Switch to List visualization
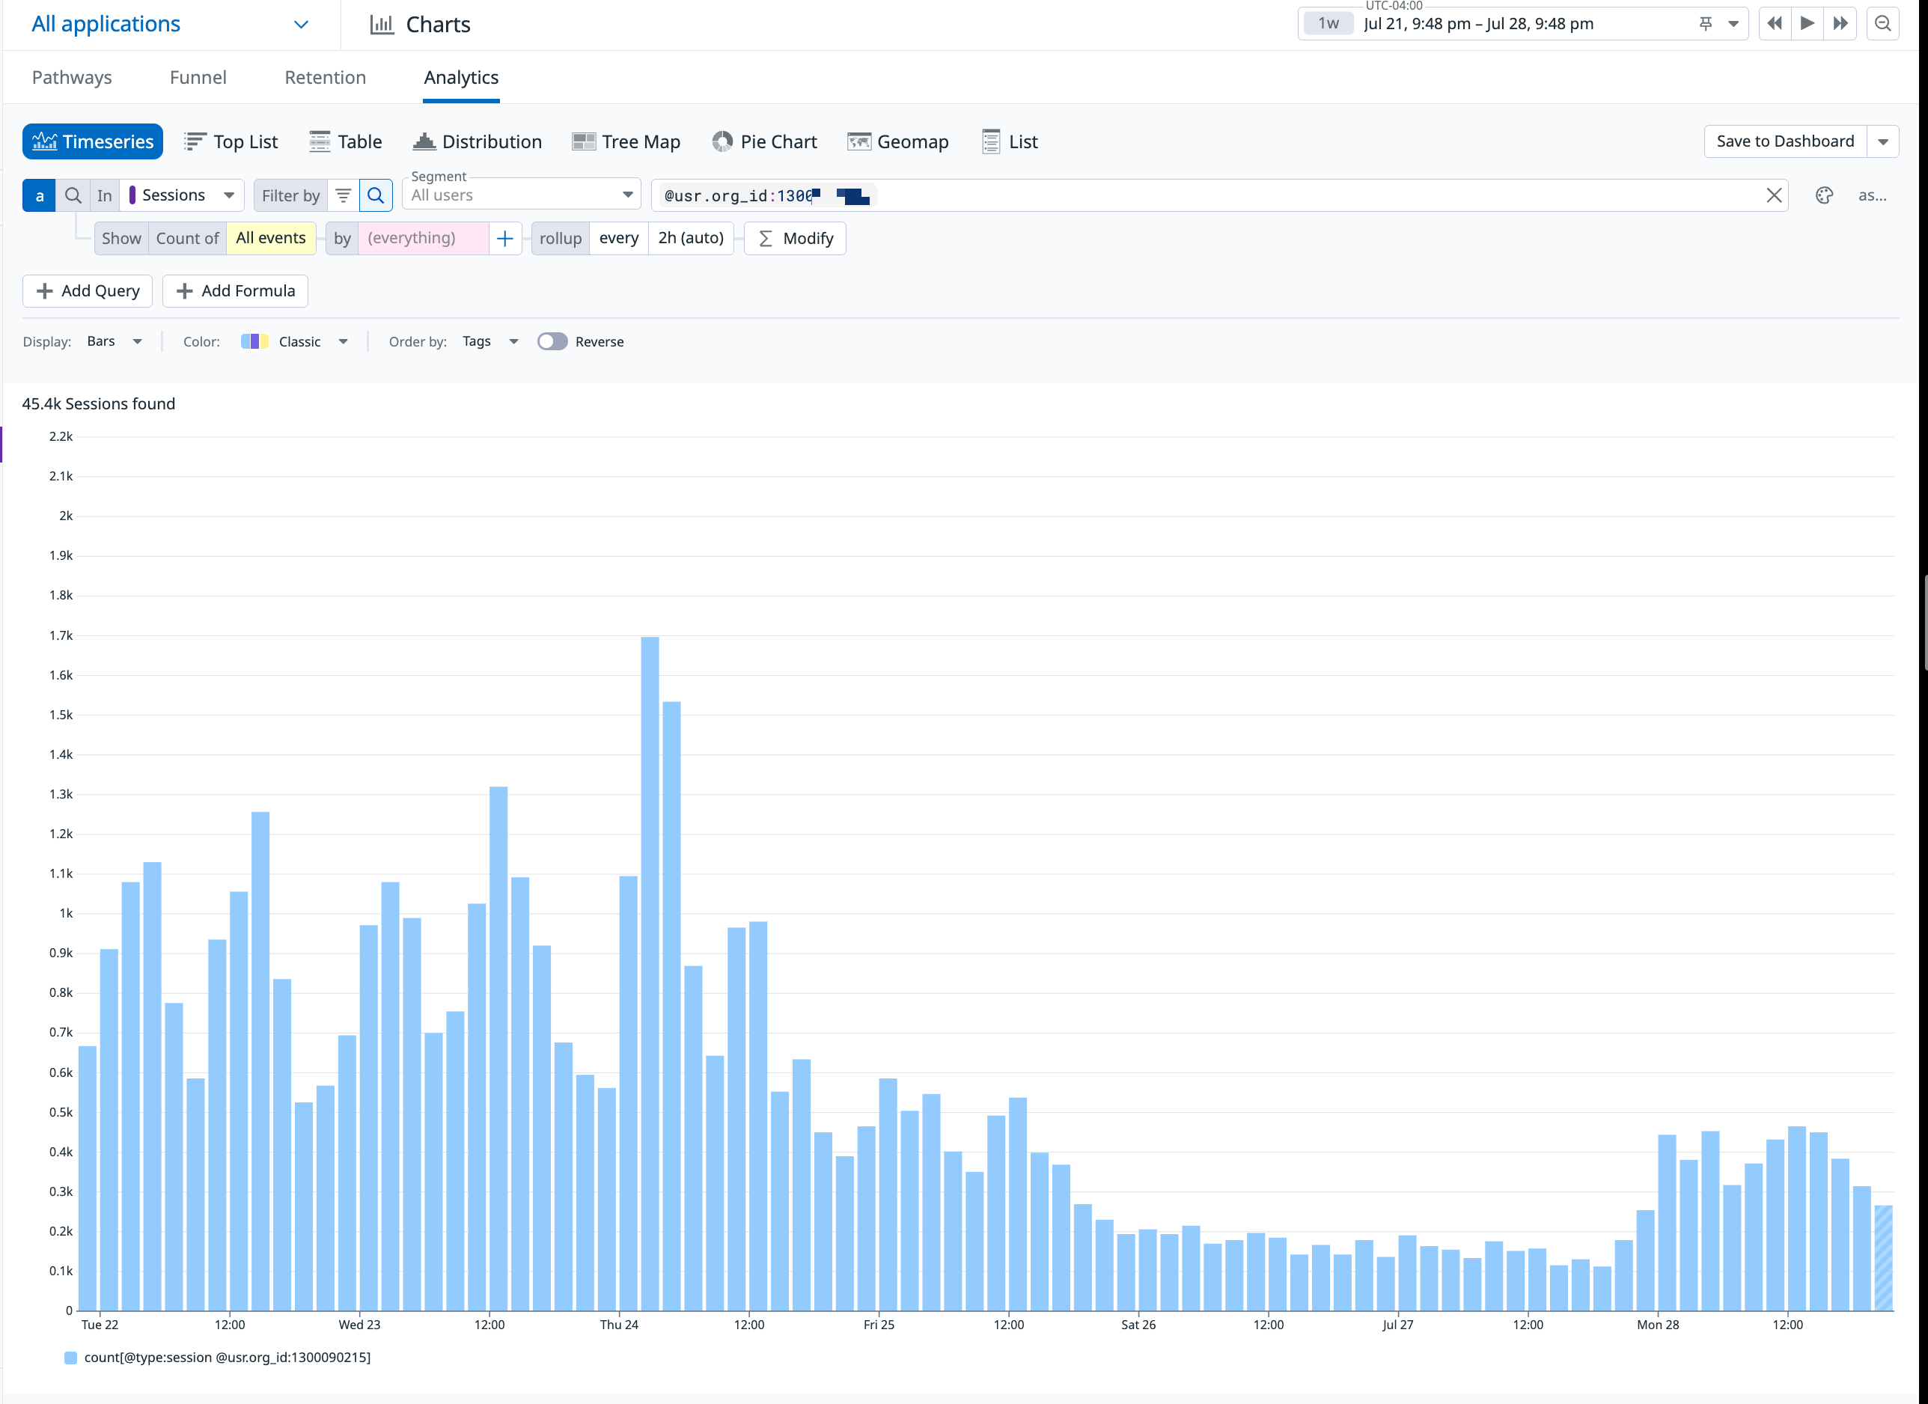 coord(1010,142)
